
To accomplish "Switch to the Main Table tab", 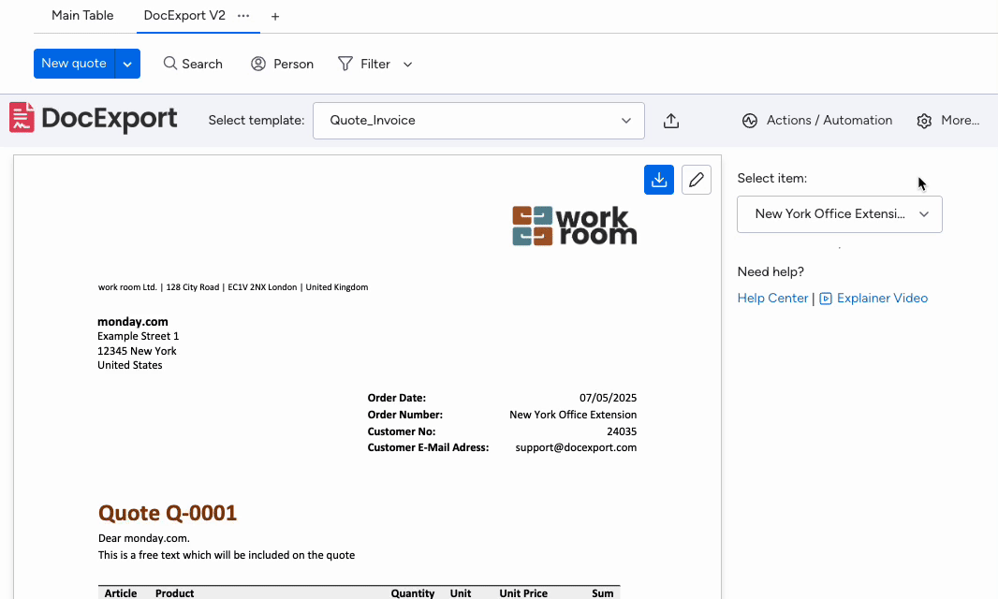I will coord(82,15).
